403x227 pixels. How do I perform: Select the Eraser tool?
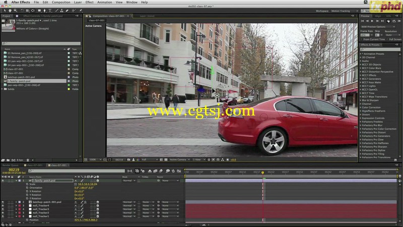[67, 11]
